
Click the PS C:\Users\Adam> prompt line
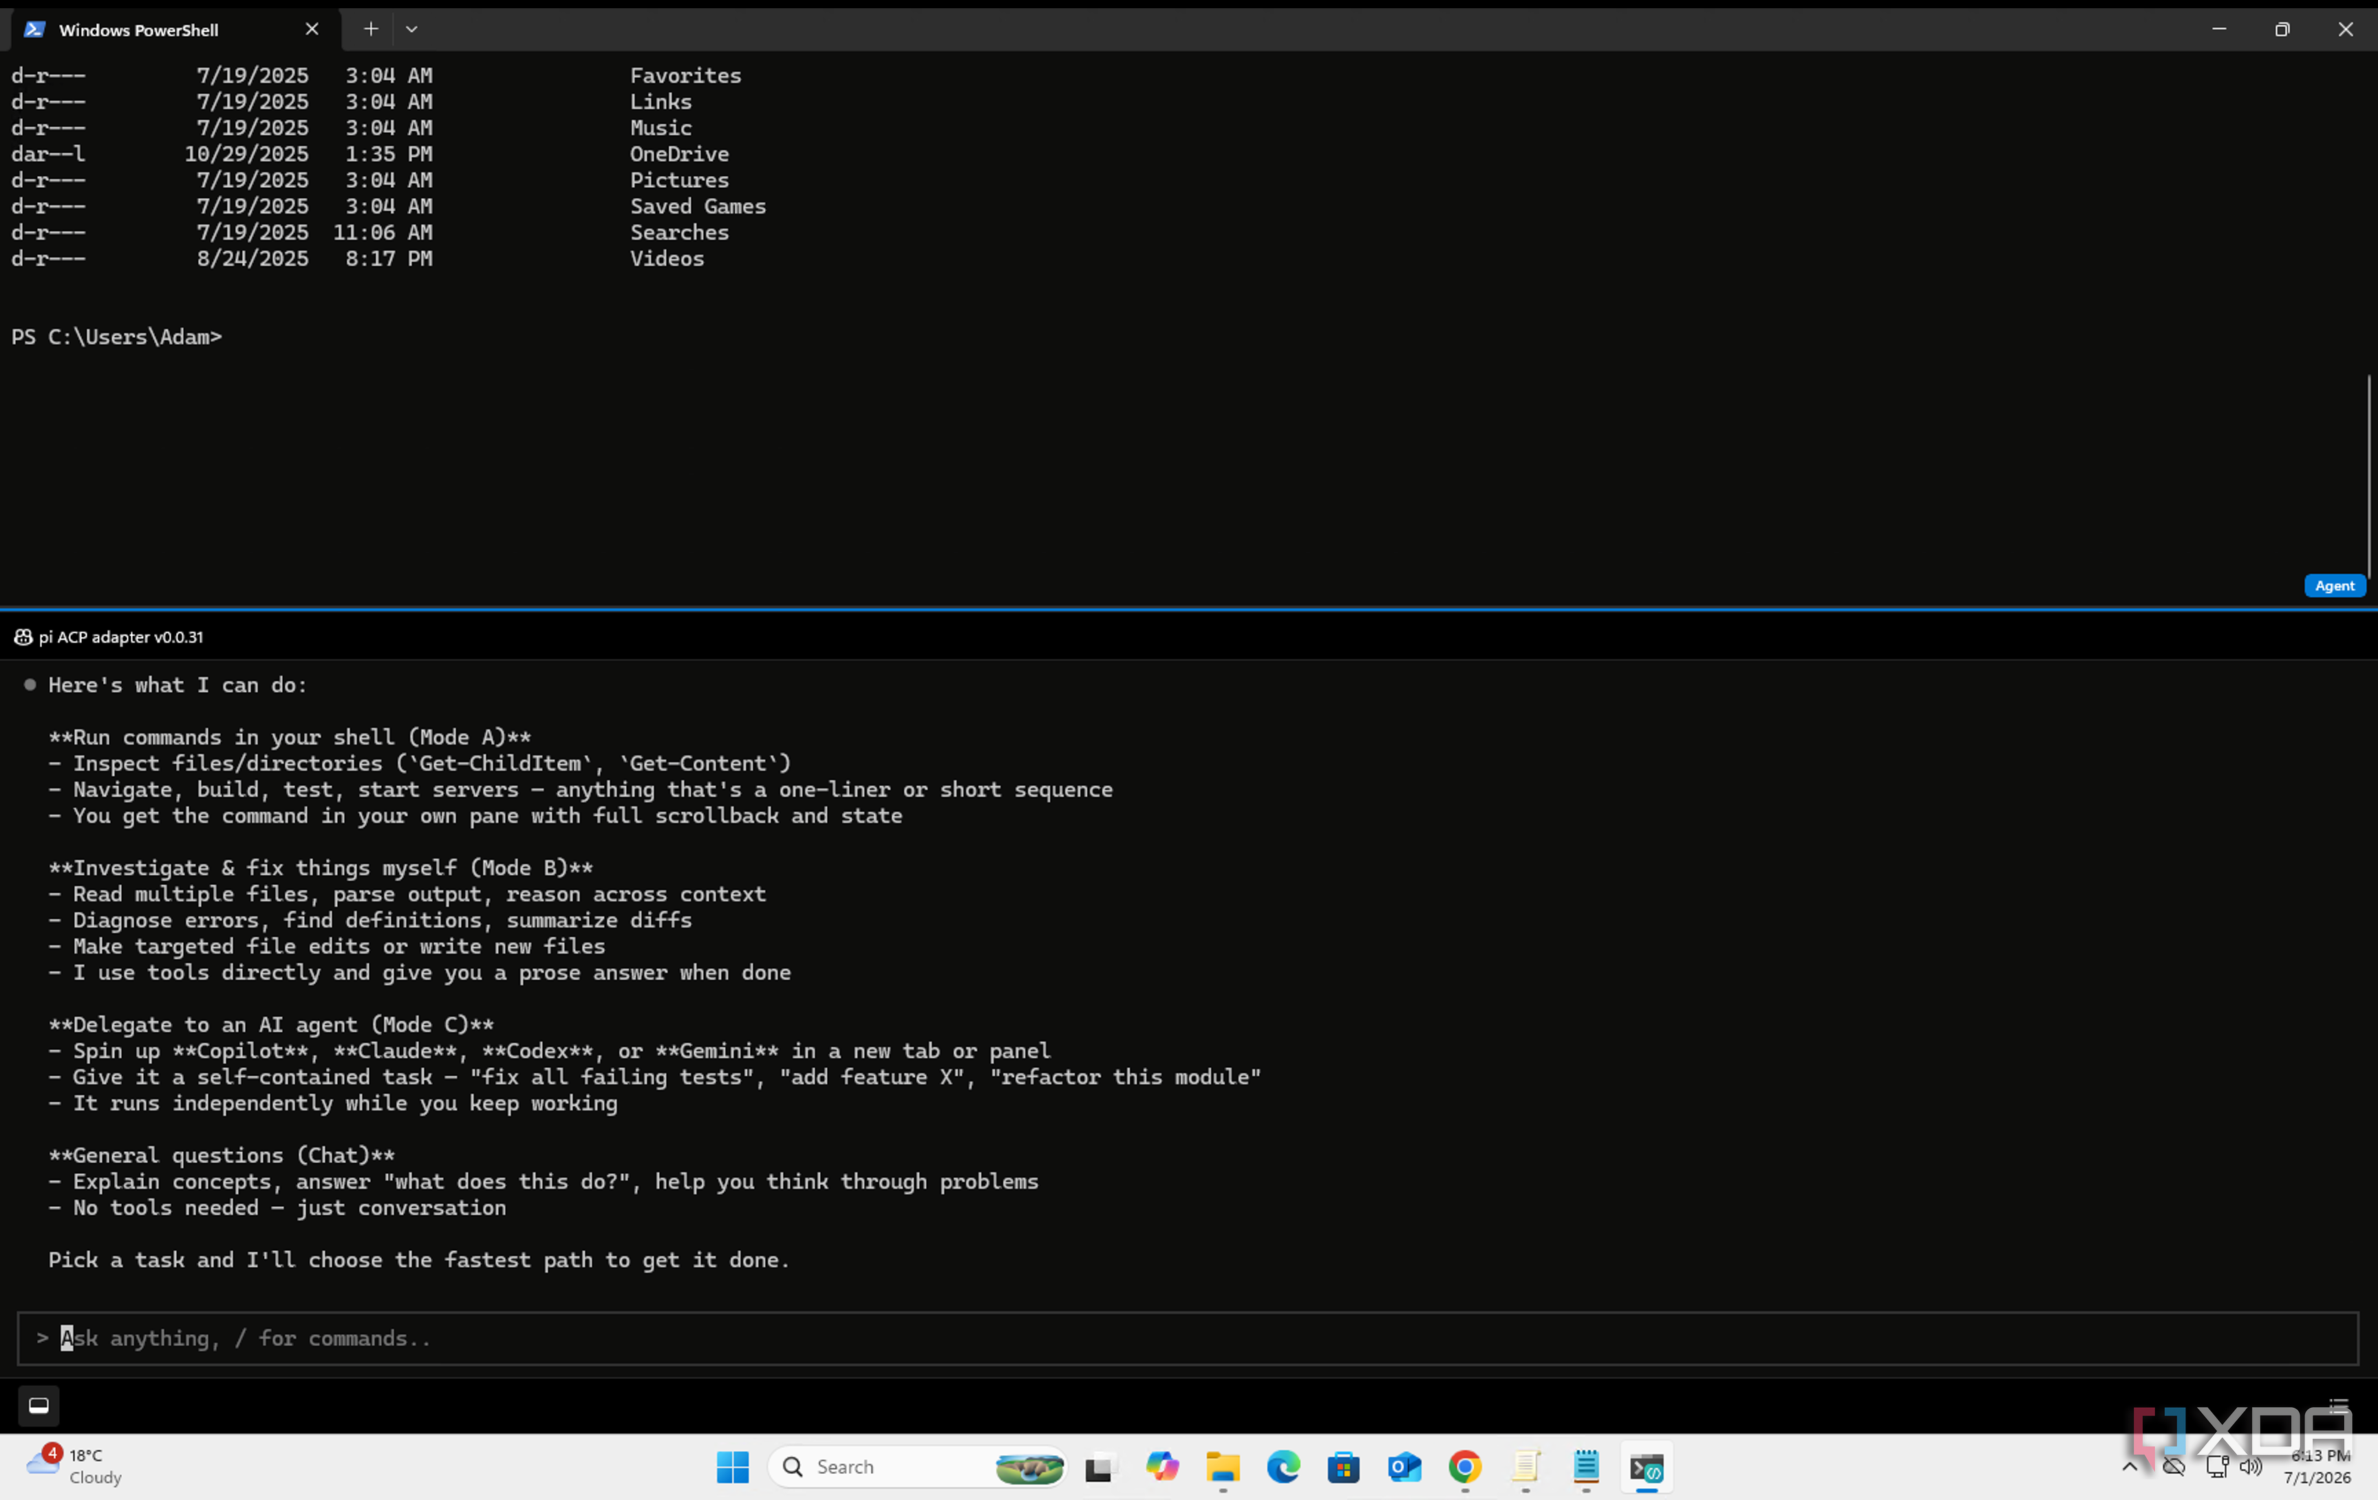(116, 336)
